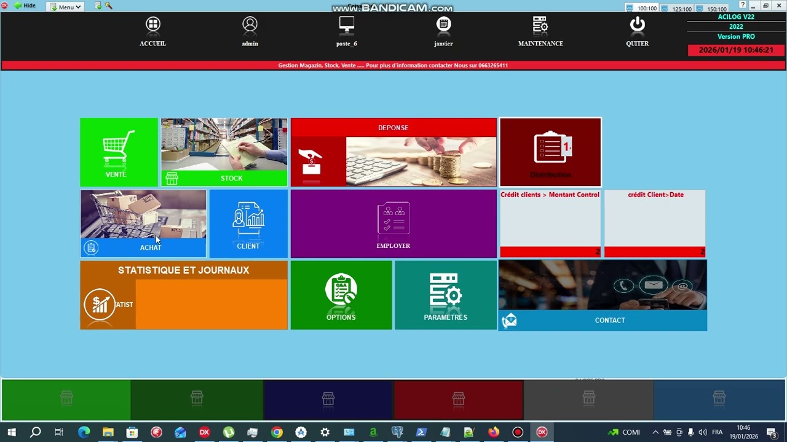Open the CLIENT tile

click(x=248, y=223)
